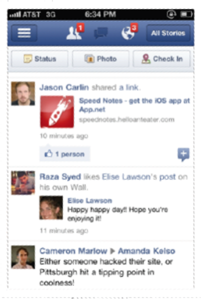Screen dimensions: 201x299
Task: Open Jason Carlin's profile link
Action: (x=64, y=87)
